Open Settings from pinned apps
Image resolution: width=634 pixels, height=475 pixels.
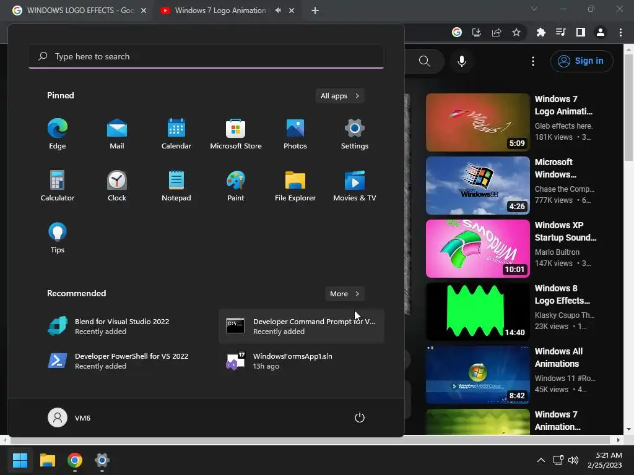pyautogui.click(x=355, y=134)
